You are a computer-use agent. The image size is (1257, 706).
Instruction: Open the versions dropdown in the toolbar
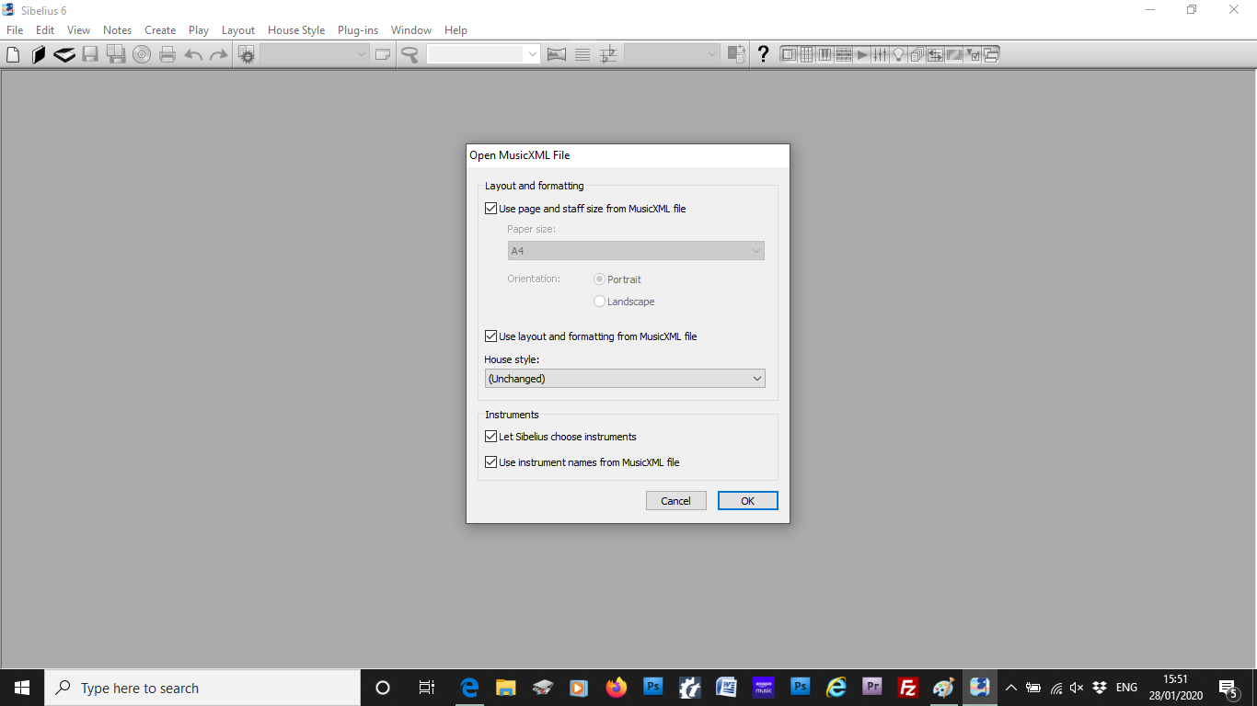(x=315, y=54)
